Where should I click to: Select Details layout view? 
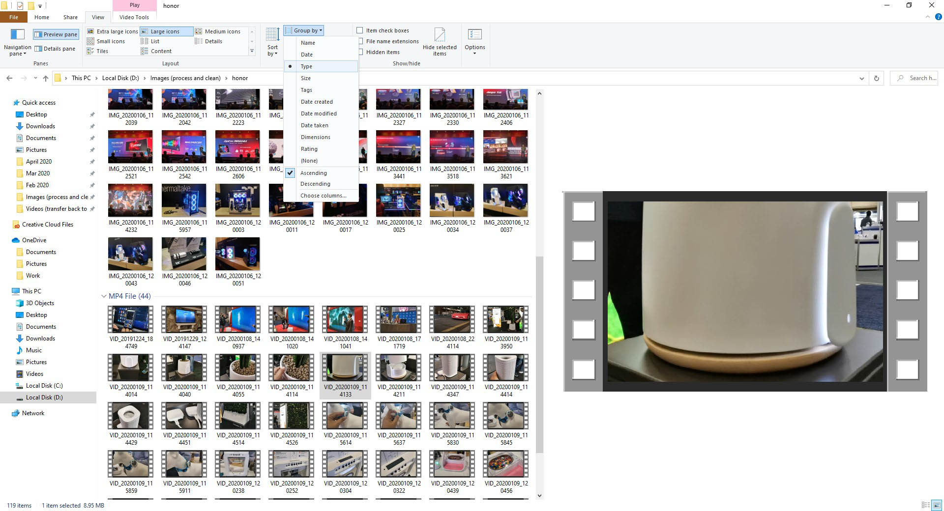[209, 41]
